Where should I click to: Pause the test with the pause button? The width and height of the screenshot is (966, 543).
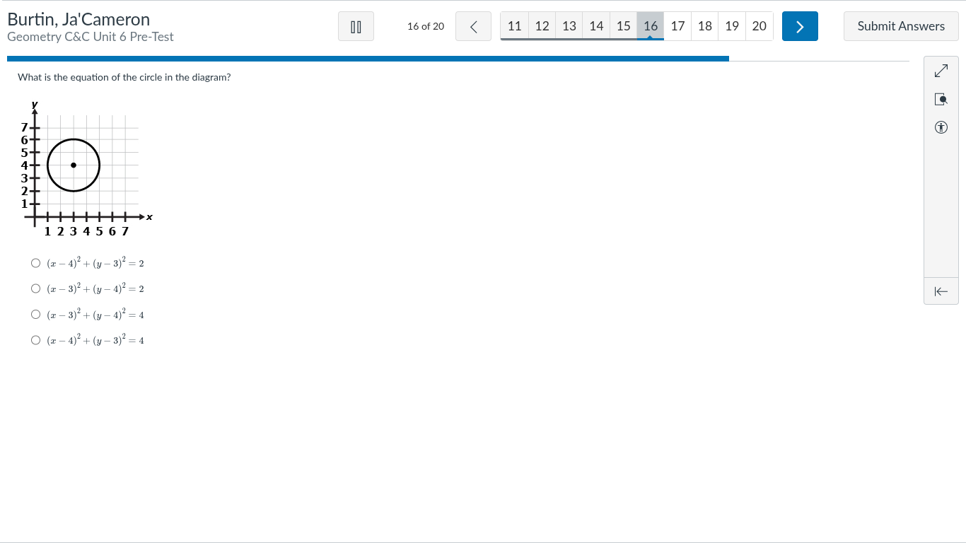tap(356, 26)
